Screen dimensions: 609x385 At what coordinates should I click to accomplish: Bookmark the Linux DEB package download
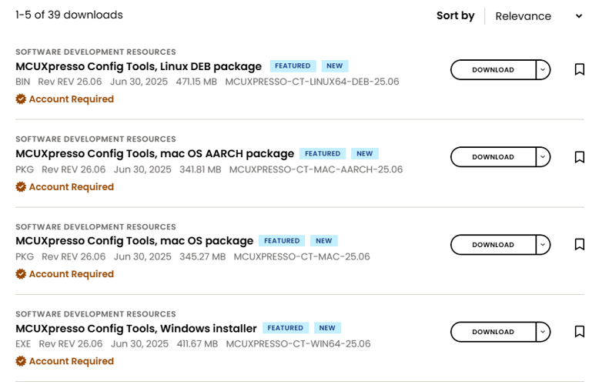click(x=580, y=69)
